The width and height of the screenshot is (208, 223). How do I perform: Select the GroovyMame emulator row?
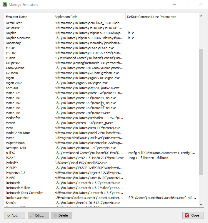click(x=101, y=68)
